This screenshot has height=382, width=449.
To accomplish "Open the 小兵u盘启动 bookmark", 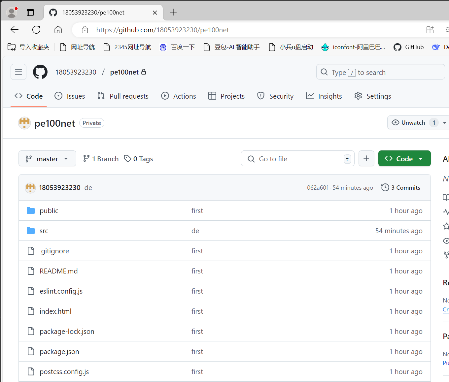I will pos(291,47).
